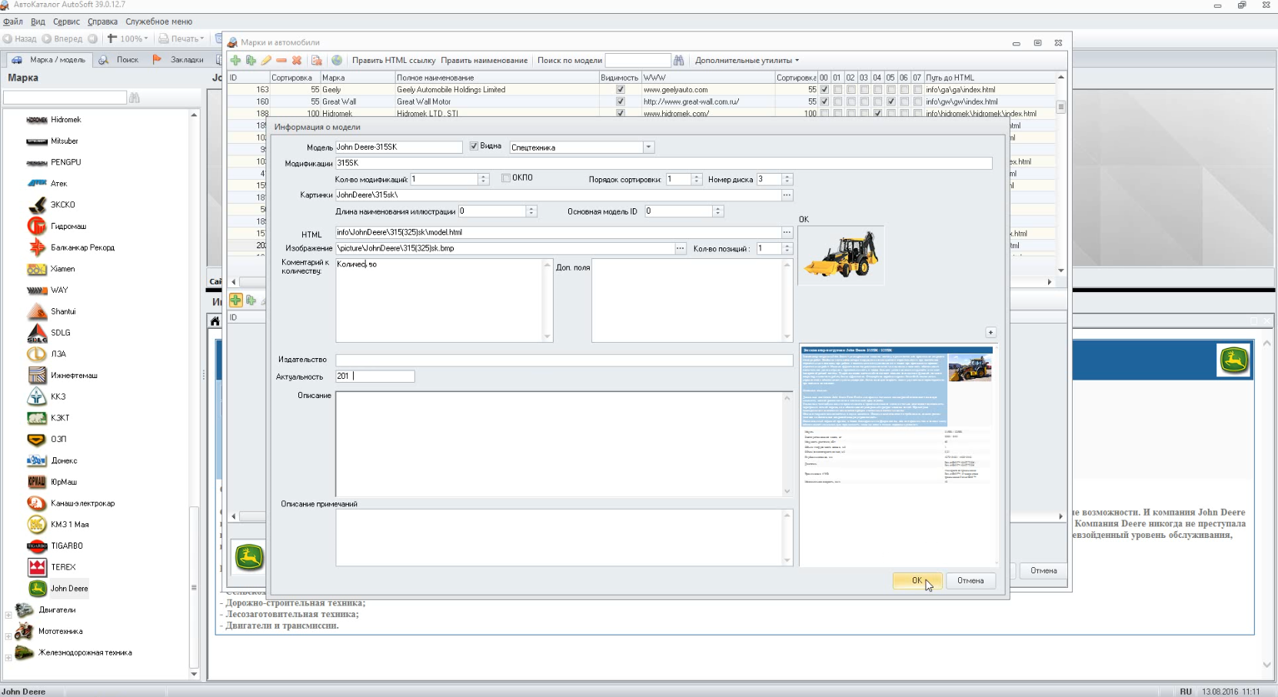This screenshot has height=697, width=1278.
Task: Open the Сервис menu
Action: (66, 22)
